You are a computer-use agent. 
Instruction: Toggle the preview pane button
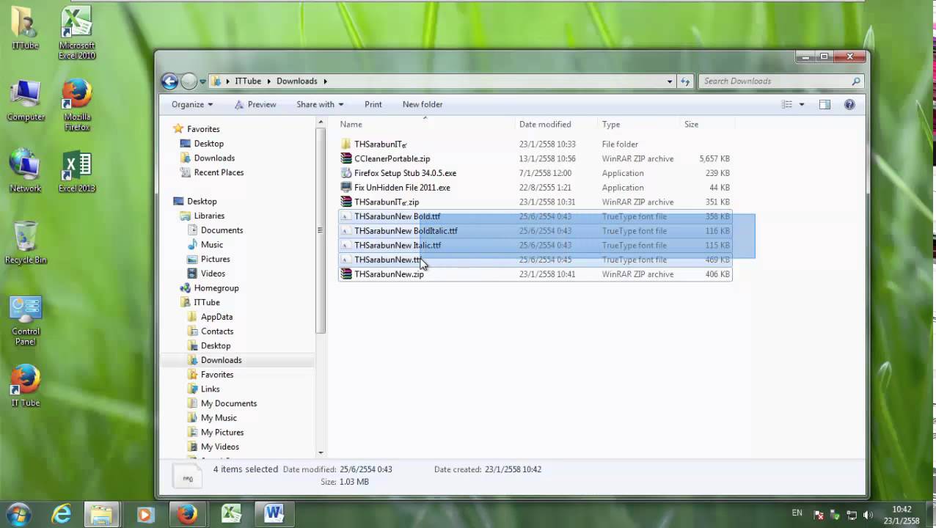(x=825, y=104)
